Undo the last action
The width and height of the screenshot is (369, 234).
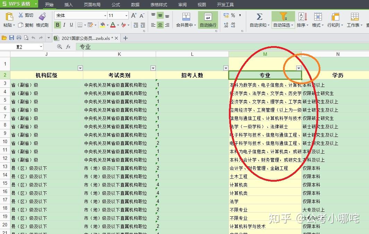coord(33,38)
